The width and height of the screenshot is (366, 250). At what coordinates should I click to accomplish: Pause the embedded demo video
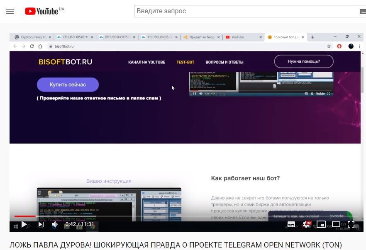[195, 94]
